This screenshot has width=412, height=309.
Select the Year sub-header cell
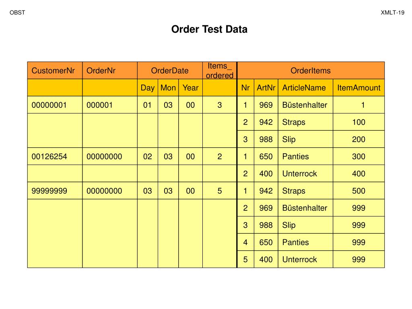pos(190,87)
